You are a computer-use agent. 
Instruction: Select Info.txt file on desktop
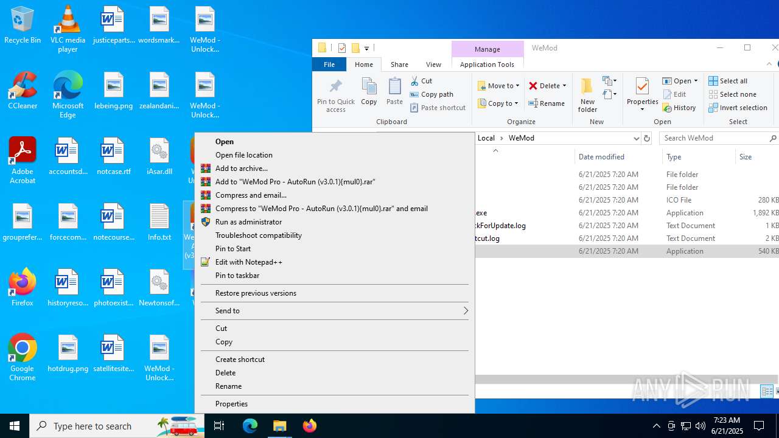pyautogui.click(x=159, y=223)
